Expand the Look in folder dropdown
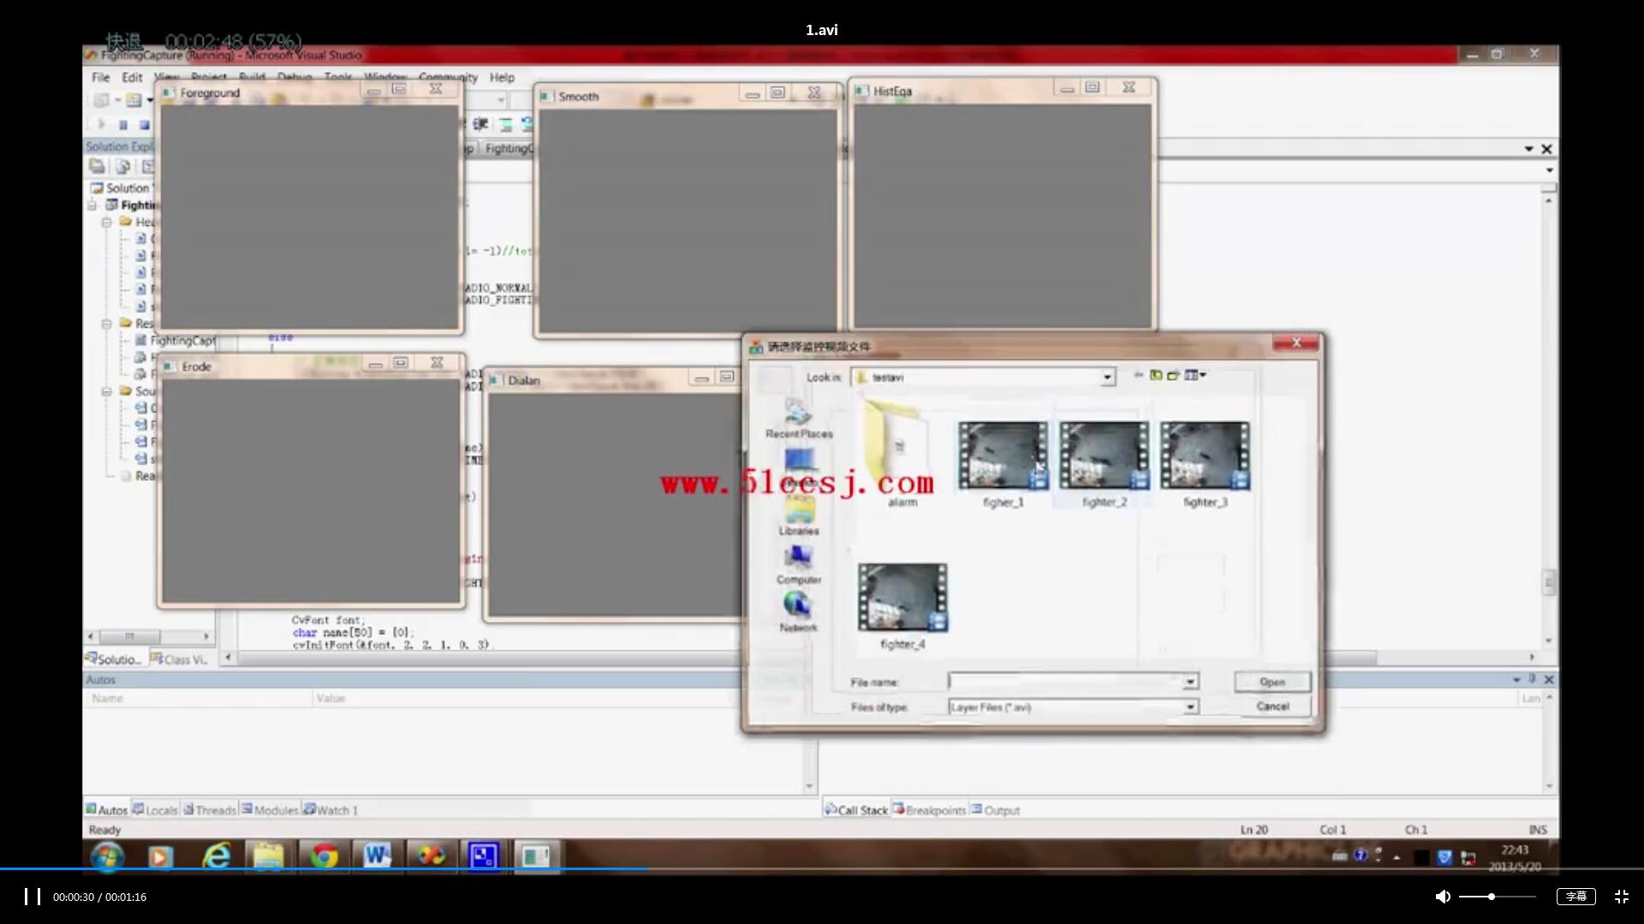 point(1107,377)
